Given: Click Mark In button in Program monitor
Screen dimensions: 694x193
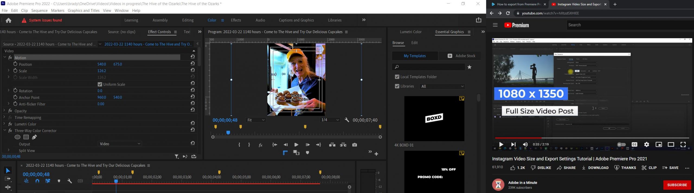Looking at the screenshot, I should [239, 145].
